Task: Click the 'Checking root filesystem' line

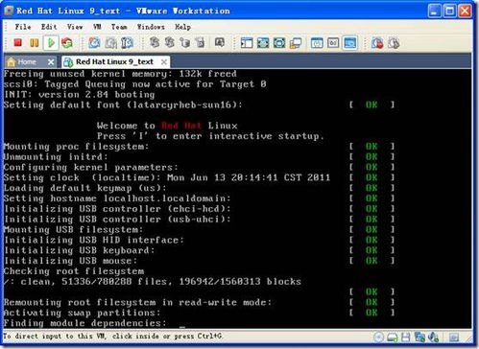Action: point(74,271)
